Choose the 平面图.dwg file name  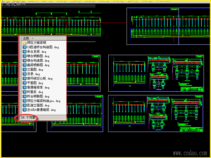(35, 83)
